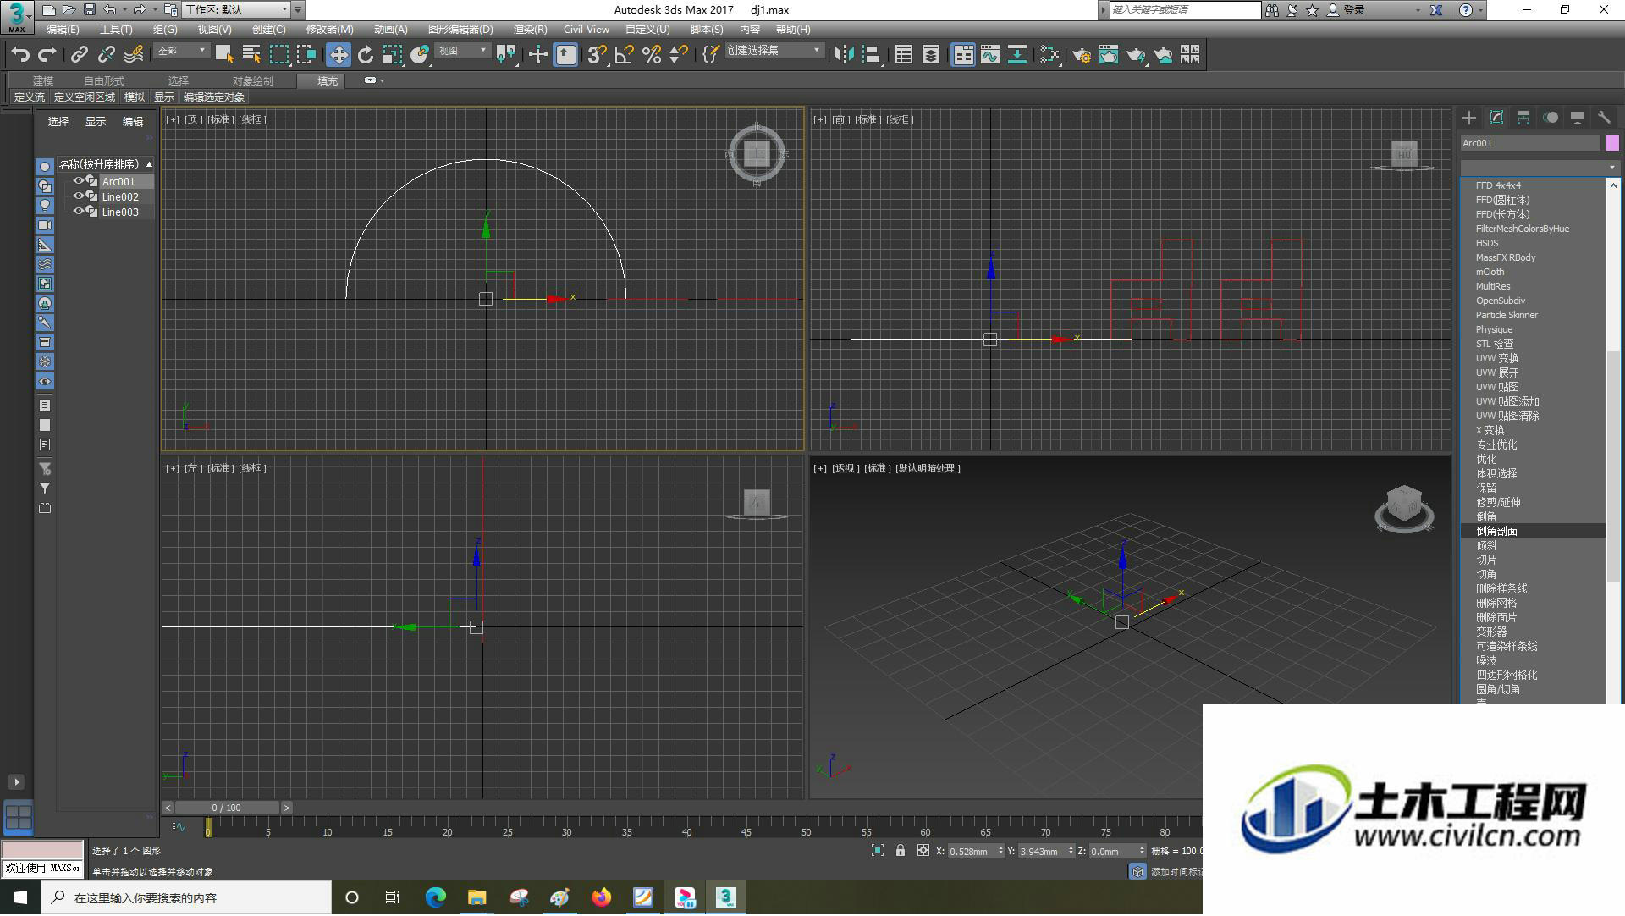Click the Select and Place tool
Viewport: 1625px width, 916px height.
coord(420,55)
